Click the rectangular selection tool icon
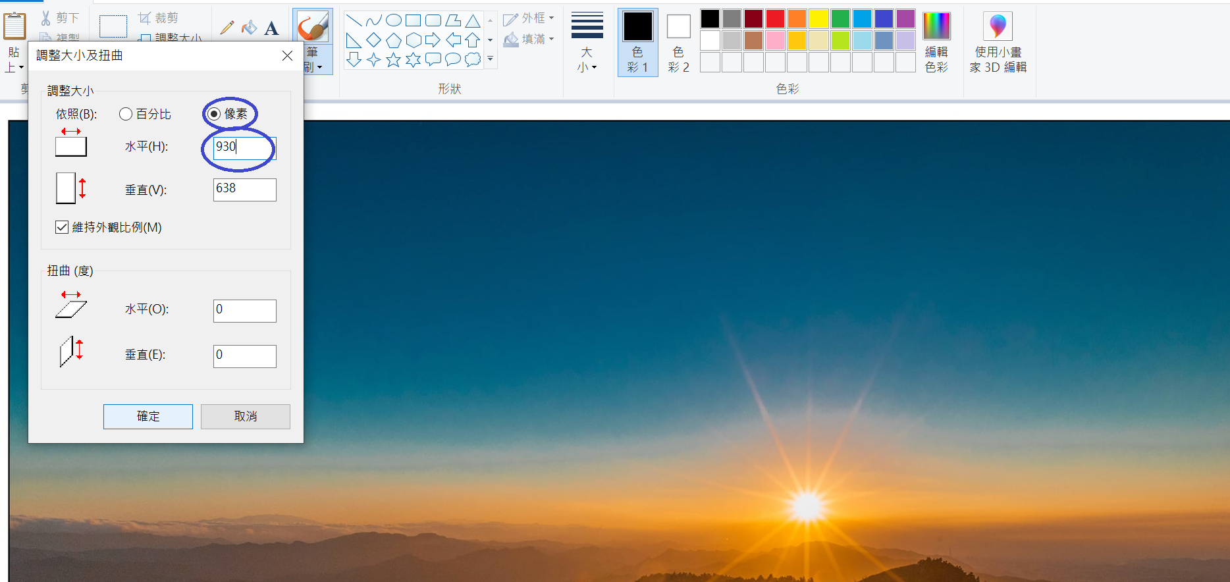 (x=113, y=26)
